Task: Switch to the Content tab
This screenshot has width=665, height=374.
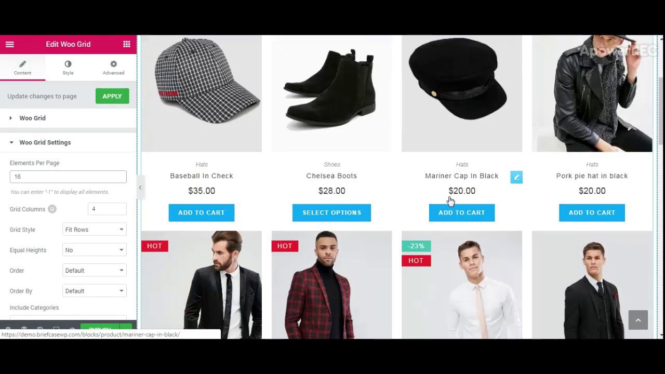Action: [22, 68]
